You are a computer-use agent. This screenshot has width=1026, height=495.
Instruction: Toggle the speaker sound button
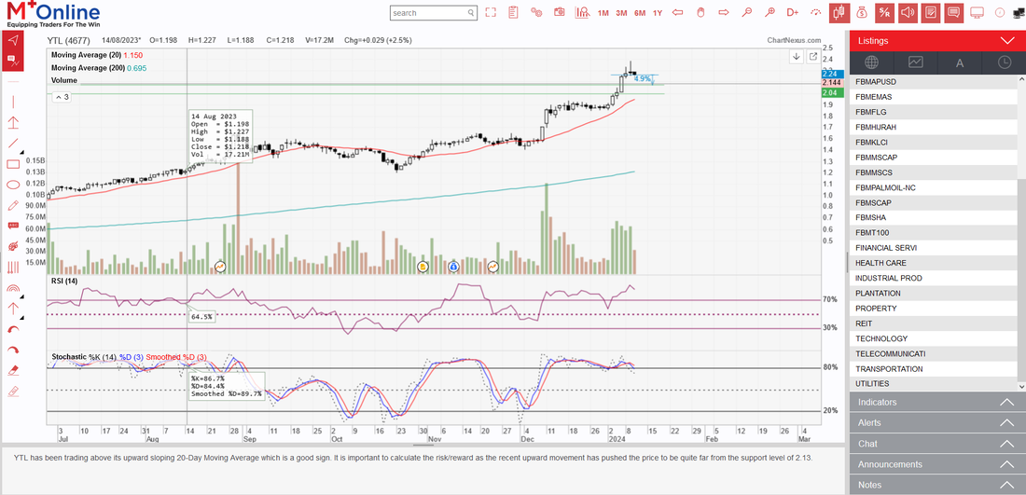908,12
